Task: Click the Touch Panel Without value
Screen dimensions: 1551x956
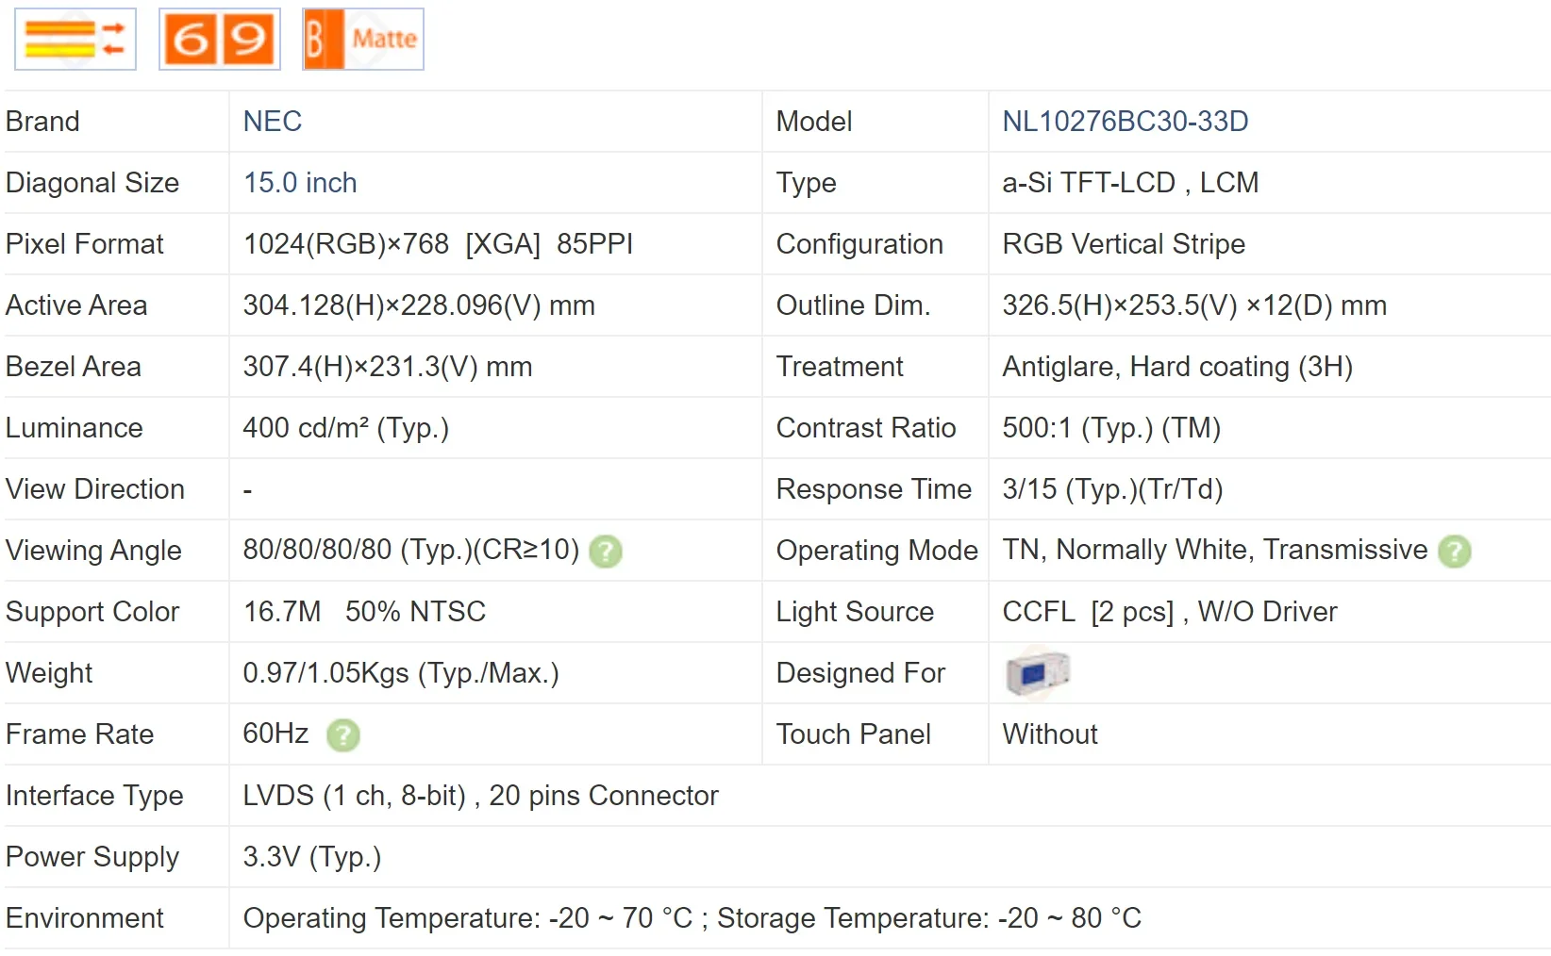Action: point(1049,734)
